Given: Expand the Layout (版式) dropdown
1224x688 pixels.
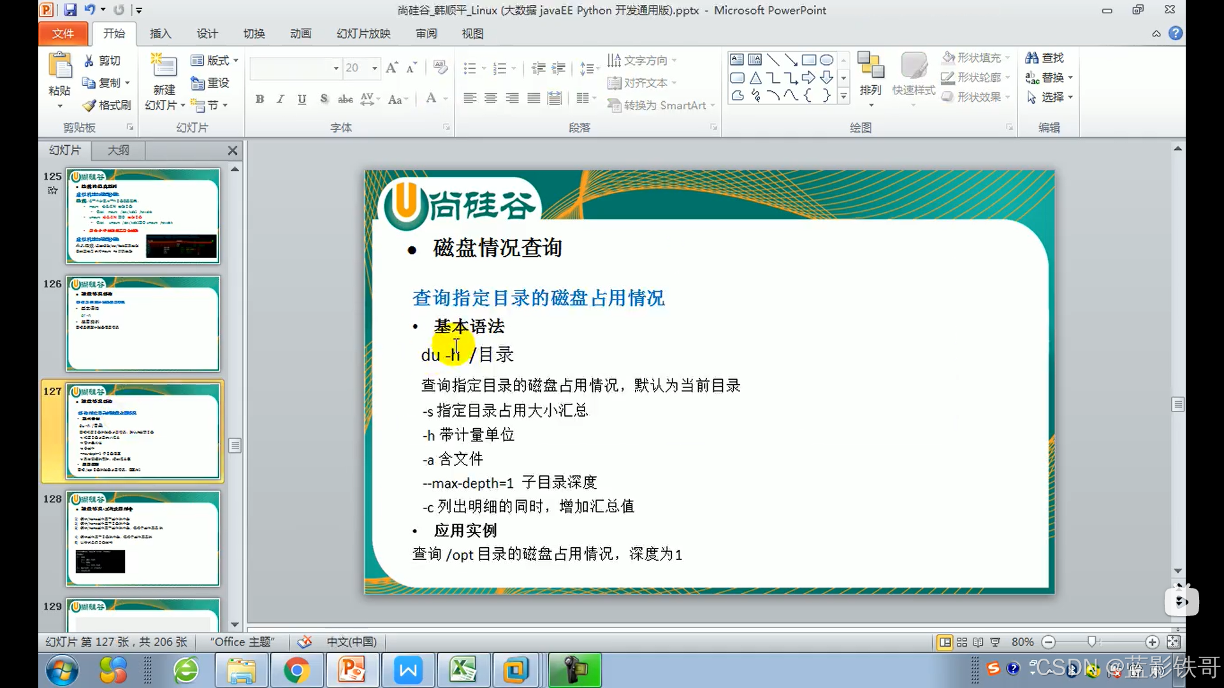Looking at the screenshot, I should pyautogui.click(x=236, y=61).
